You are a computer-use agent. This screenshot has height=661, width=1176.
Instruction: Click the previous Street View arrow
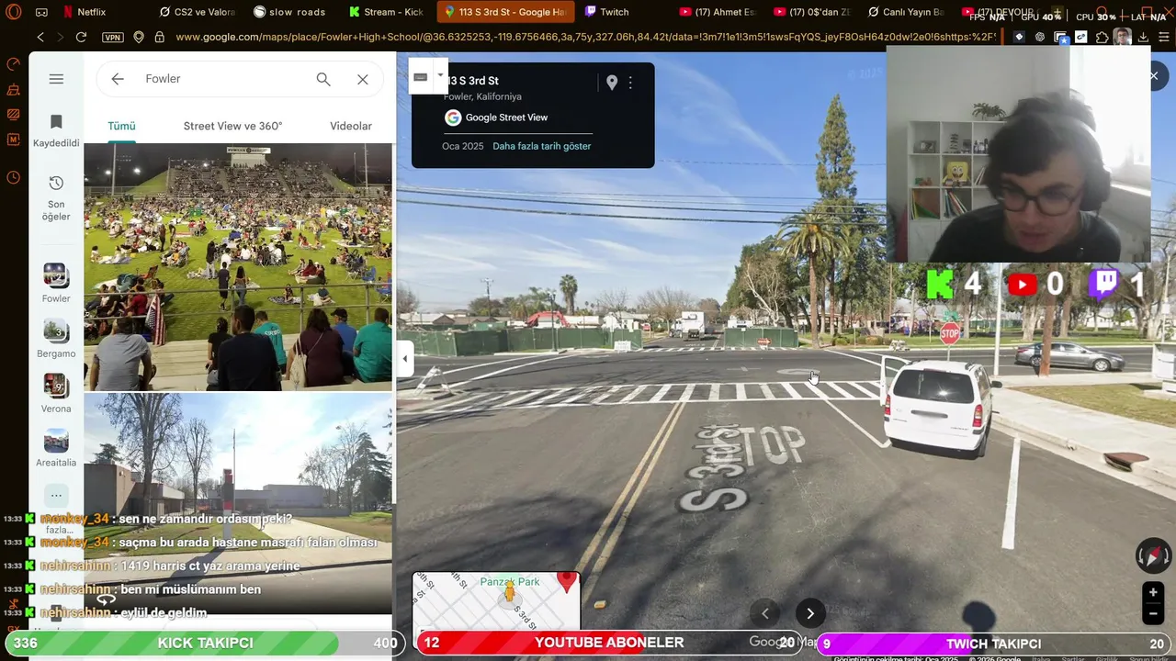pyautogui.click(x=764, y=613)
